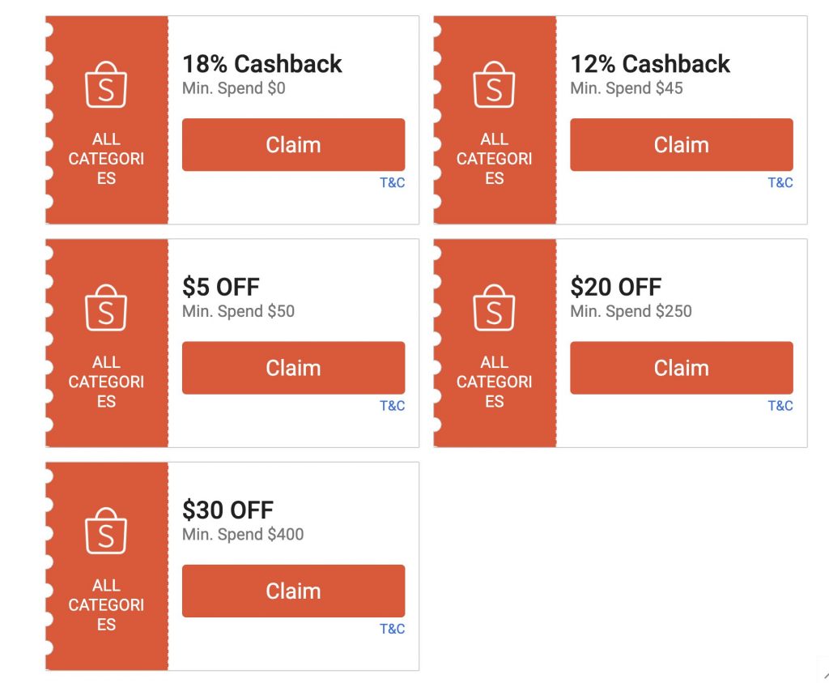Open T&C for 18% Cashback voucher
This screenshot has height=683, width=829.
[393, 183]
